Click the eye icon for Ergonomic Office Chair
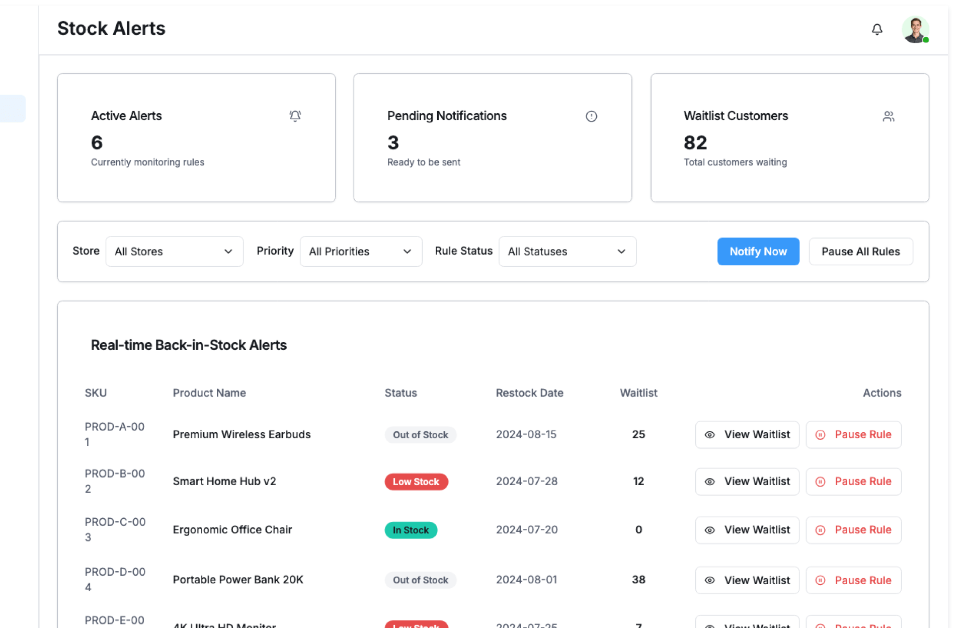Screen dimensions: 966x628 (x=709, y=530)
